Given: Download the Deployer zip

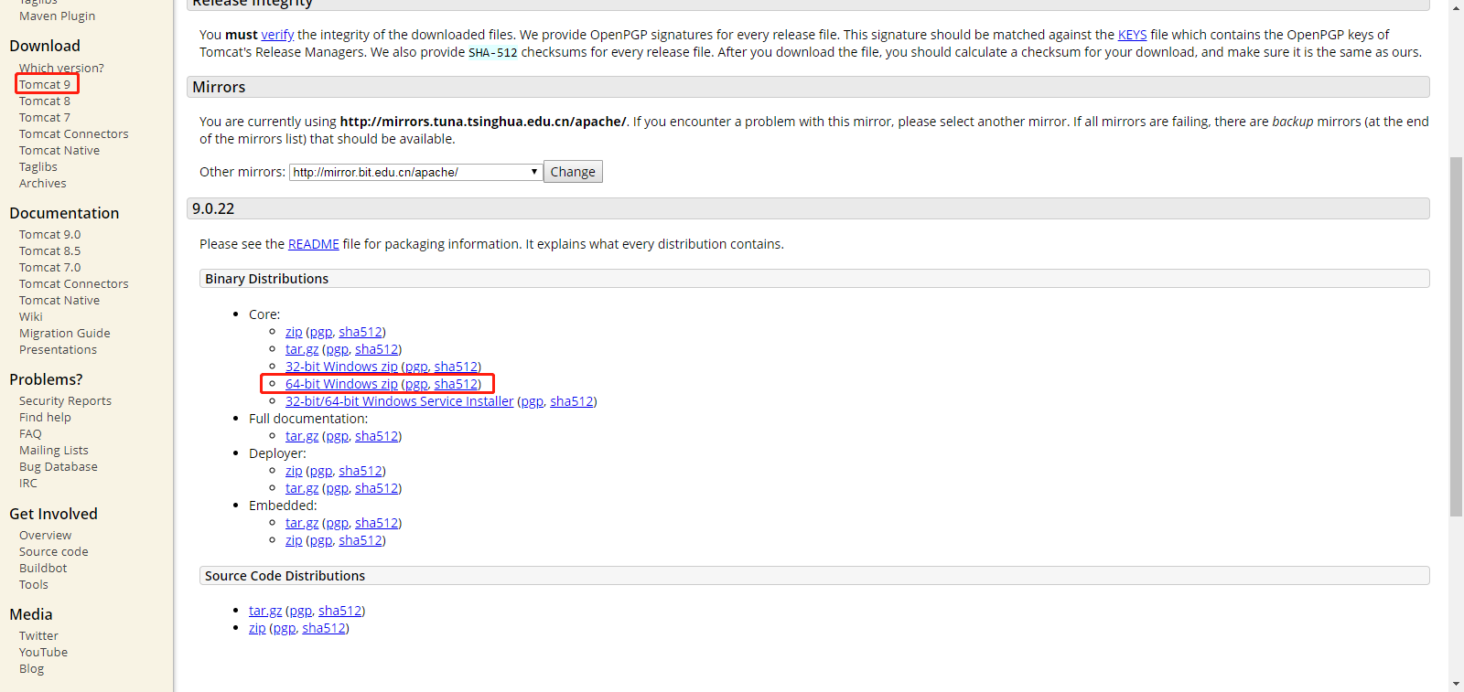Looking at the screenshot, I should coord(294,471).
